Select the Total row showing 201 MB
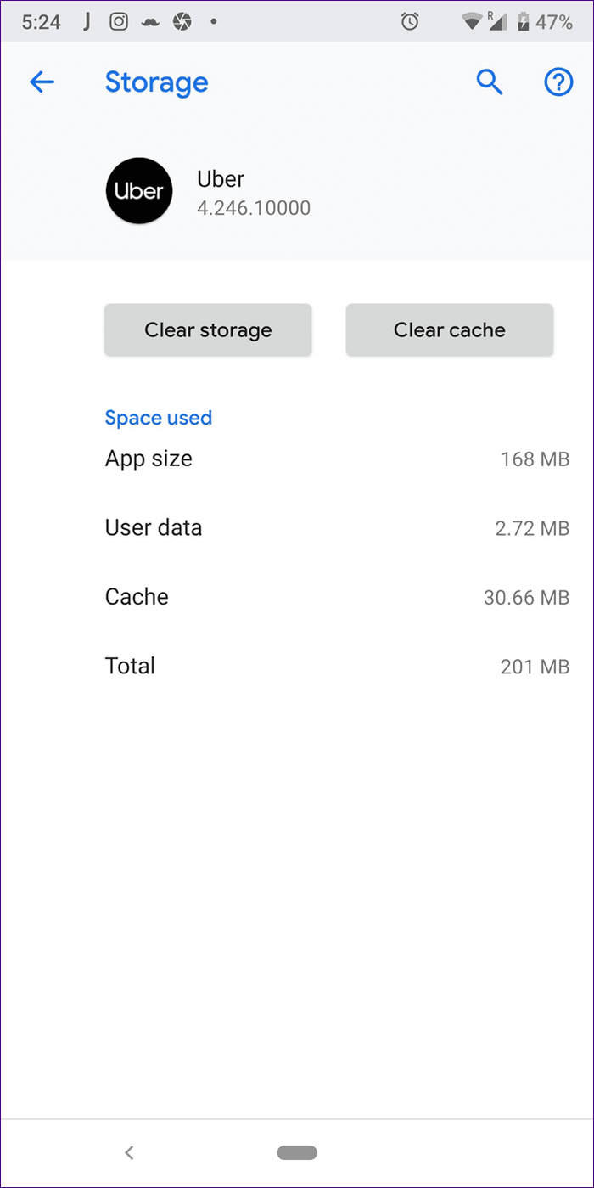Image resolution: width=594 pixels, height=1188 pixels. (x=337, y=666)
